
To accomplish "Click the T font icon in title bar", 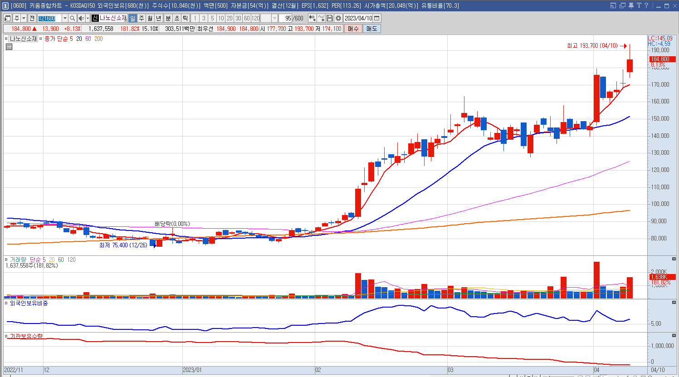I will (639, 5).
